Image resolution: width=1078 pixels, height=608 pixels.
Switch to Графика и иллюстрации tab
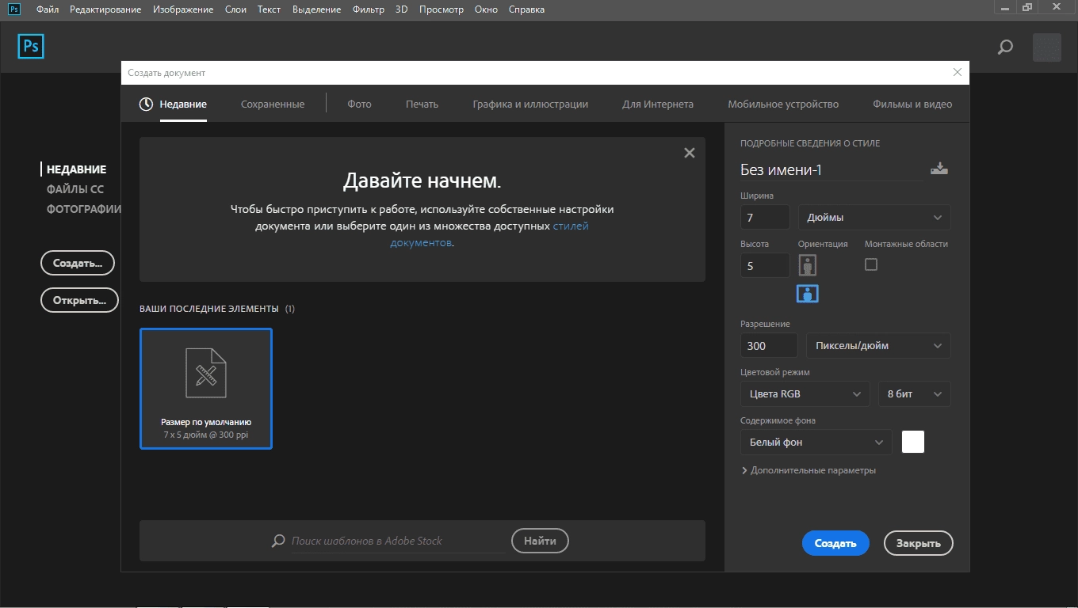tap(530, 104)
